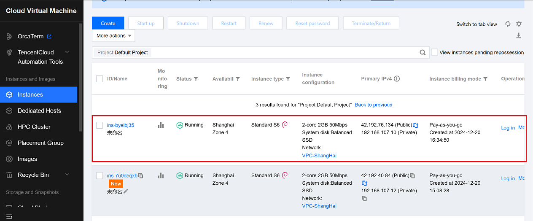This screenshot has height=221, width=533.
Task: Open Dedicated Hosts in the sidebar
Action: coord(39,111)
